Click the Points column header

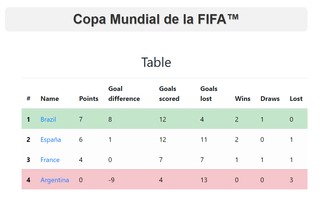click(89, 99)
